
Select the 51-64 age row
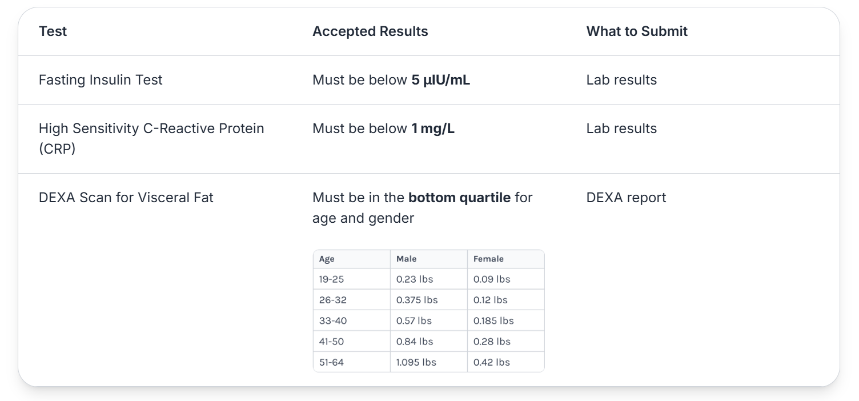click(429, 362)
